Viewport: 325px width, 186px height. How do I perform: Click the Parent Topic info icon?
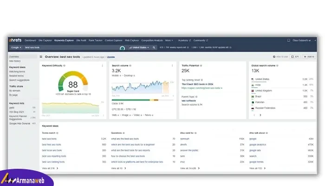196,97
